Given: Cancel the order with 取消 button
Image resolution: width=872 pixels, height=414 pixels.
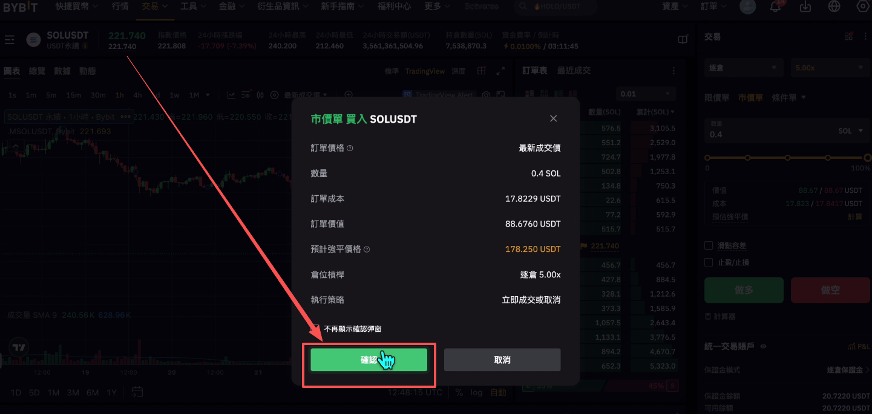Looking at the screenshot, I should [502, 360].
